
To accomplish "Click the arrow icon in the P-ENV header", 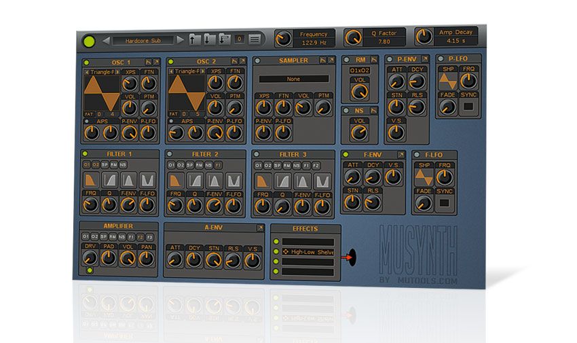I will 425,59.
